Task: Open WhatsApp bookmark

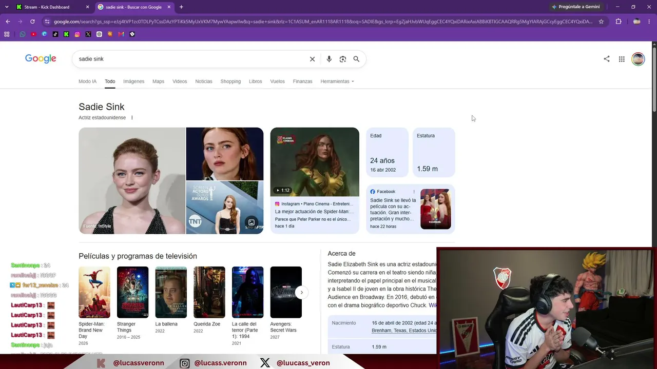Action: coord(23,34)
